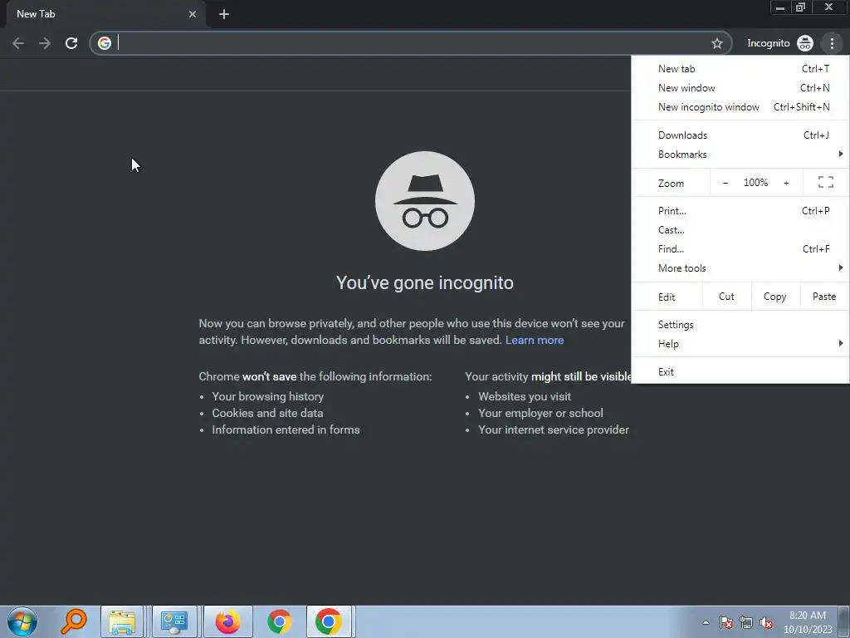The height and width of the screenshot is (638, 850).
Task: Click the back navigation arrow
Action: click(18, 43)
